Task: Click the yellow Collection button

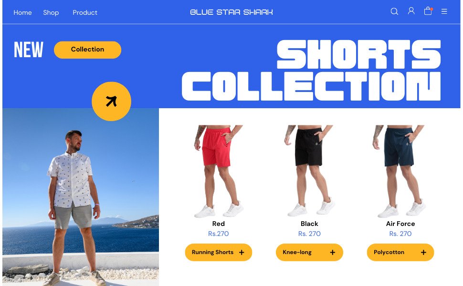Action: click(x=87, y=50)
